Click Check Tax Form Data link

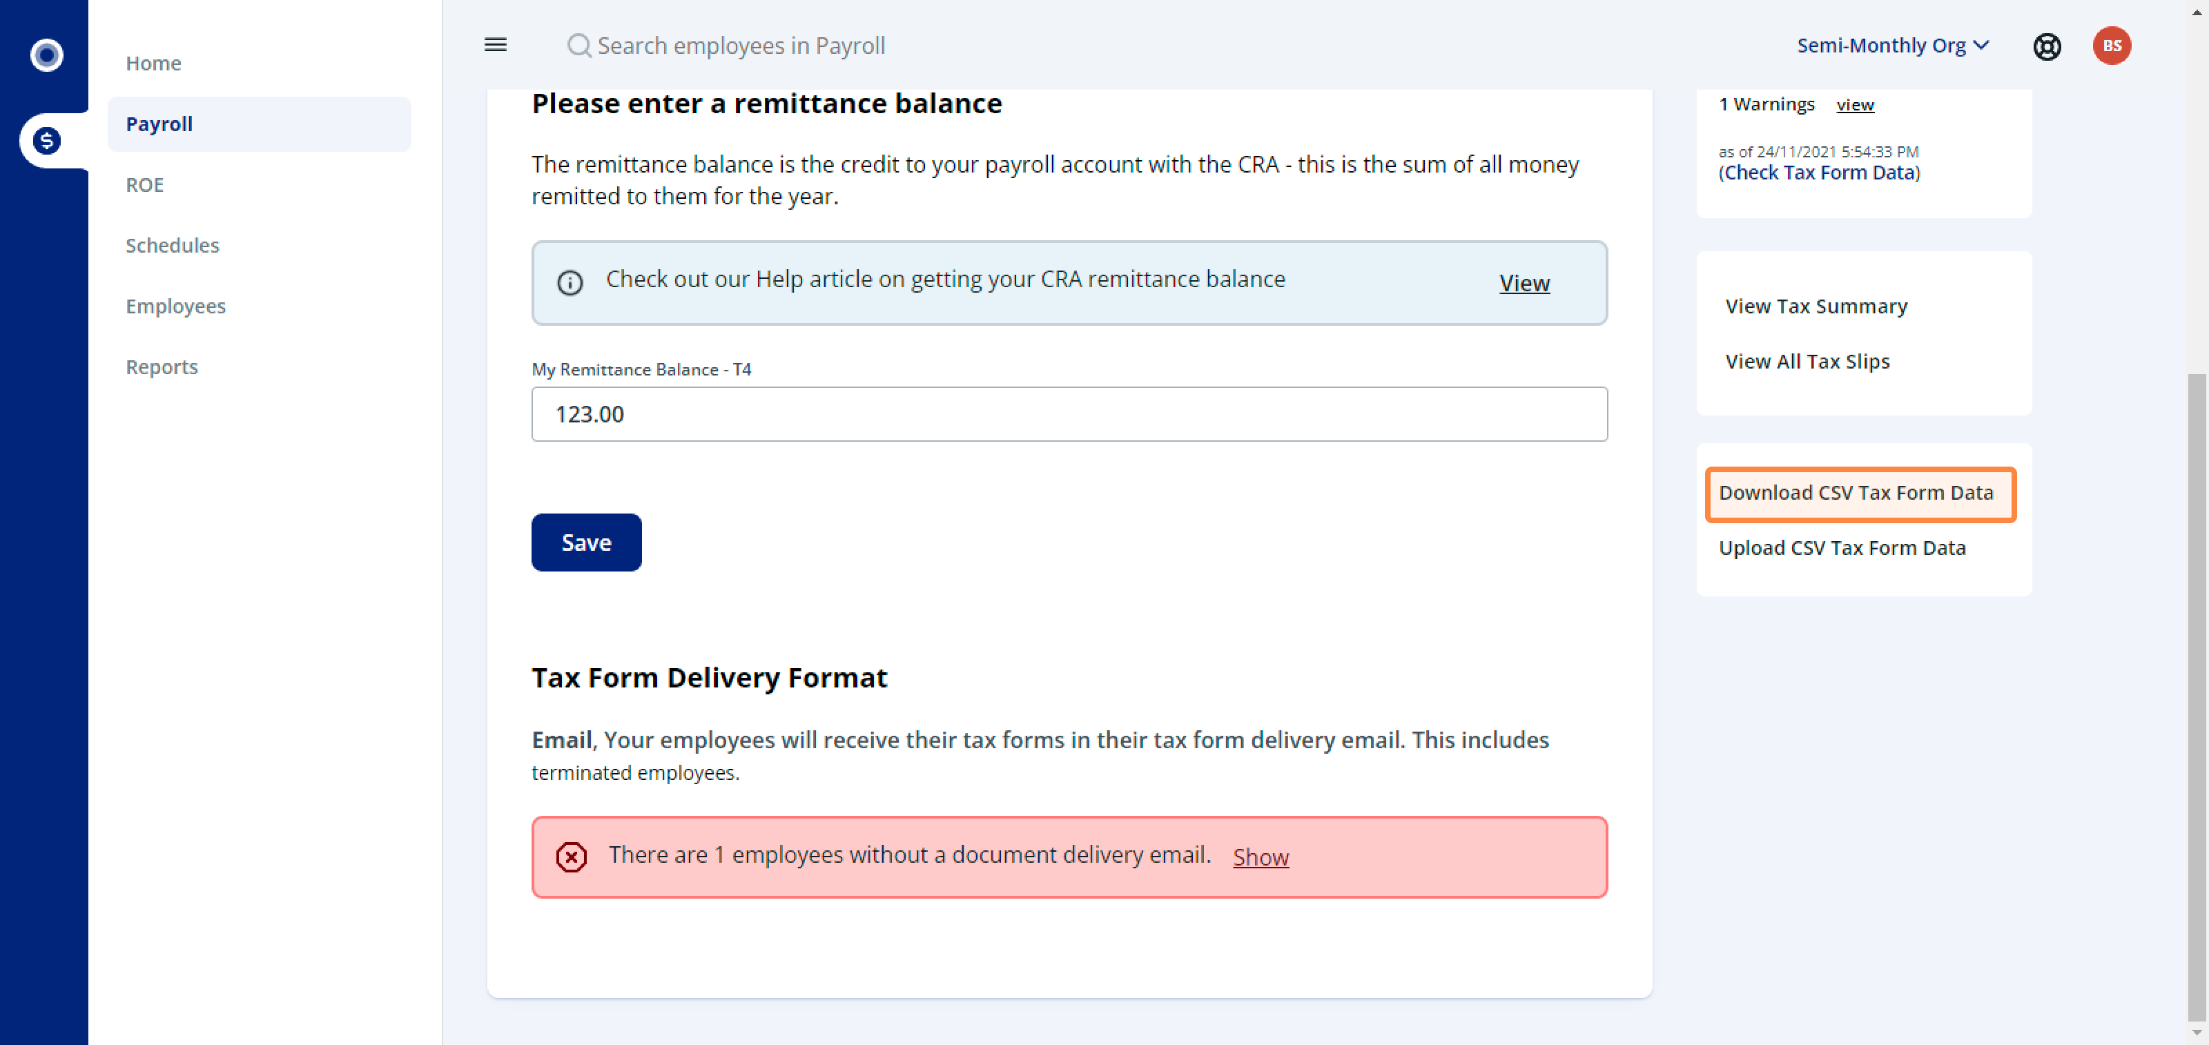(1819, 173)
